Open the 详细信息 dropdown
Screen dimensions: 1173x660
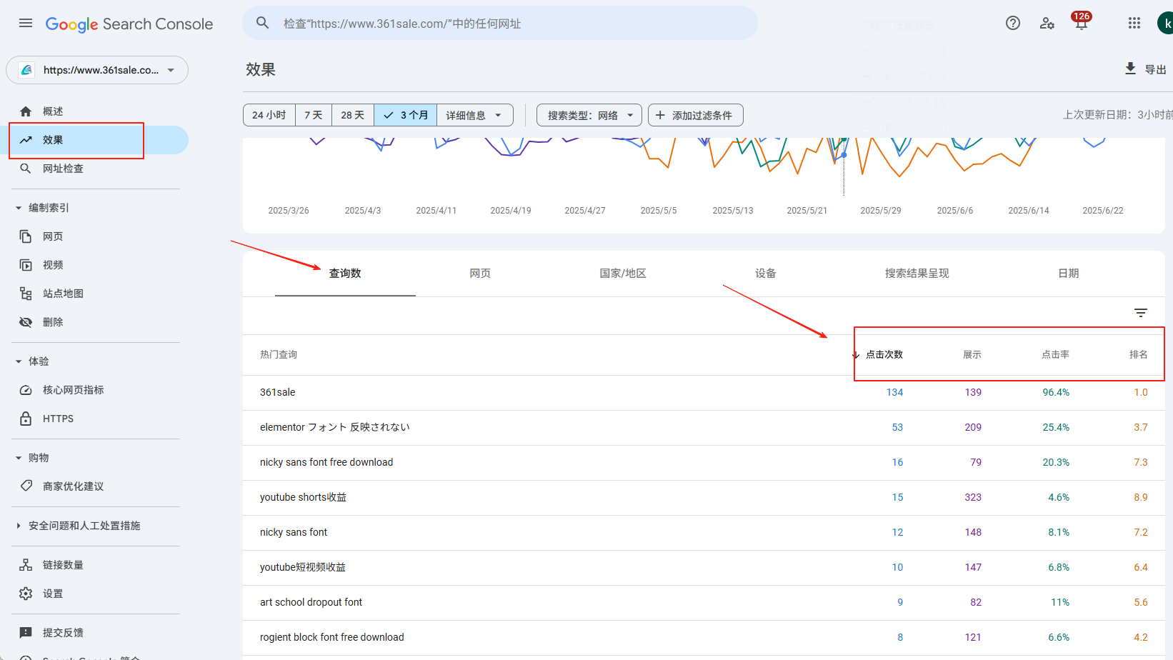pyautogui.click(x=474, y=114)
